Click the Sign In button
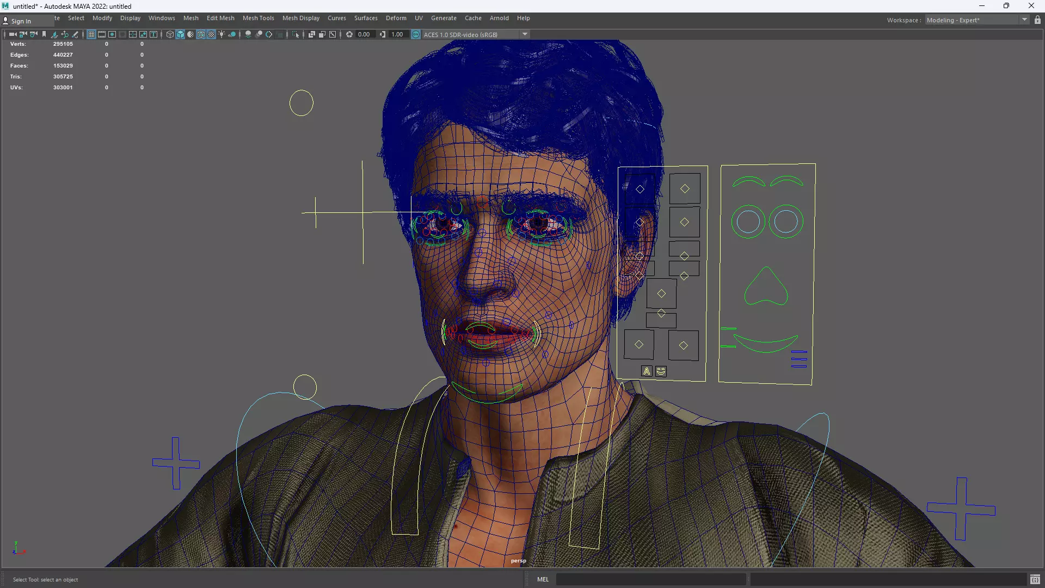This screenshot has height=588, width=1045. 21,21
